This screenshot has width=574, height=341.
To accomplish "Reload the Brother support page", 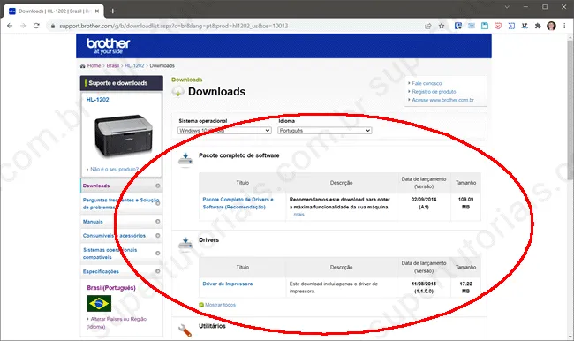I will pyautogui.click(x=36, y=26).
